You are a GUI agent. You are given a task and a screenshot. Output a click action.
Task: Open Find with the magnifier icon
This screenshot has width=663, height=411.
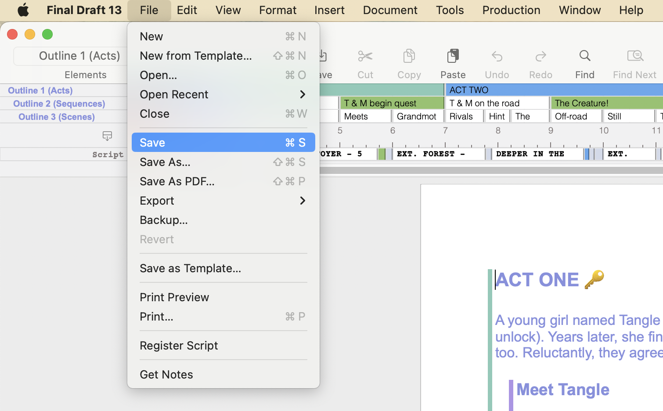coord(584,56)
